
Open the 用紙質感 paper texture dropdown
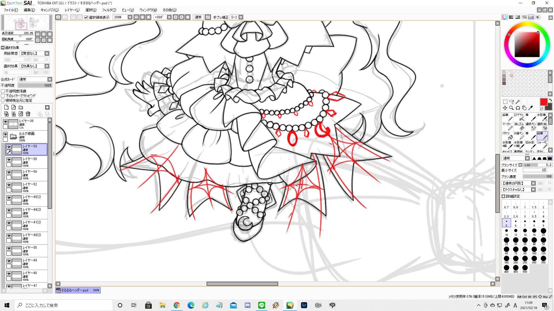coord(47,54)
